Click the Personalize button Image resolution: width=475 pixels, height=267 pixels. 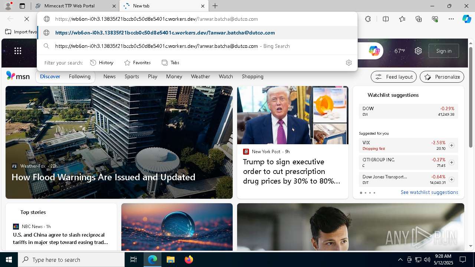[x=442, y=77]
